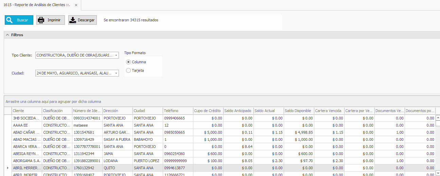The image size is (440, 176).
Task: Sort by the Cliente column header
Action: [27, 111]
